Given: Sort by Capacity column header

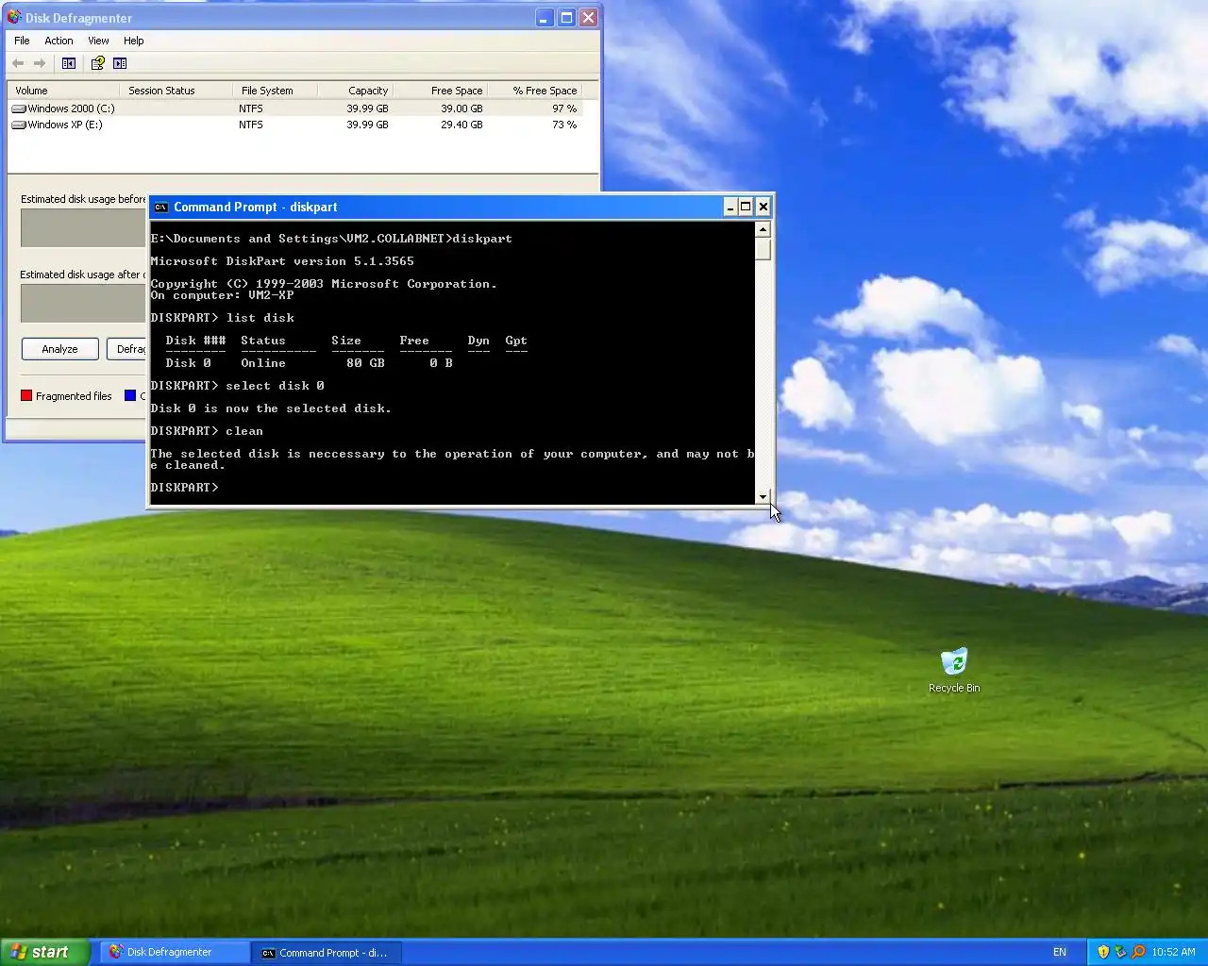Looking at the screenshot, I should [355, 91].
